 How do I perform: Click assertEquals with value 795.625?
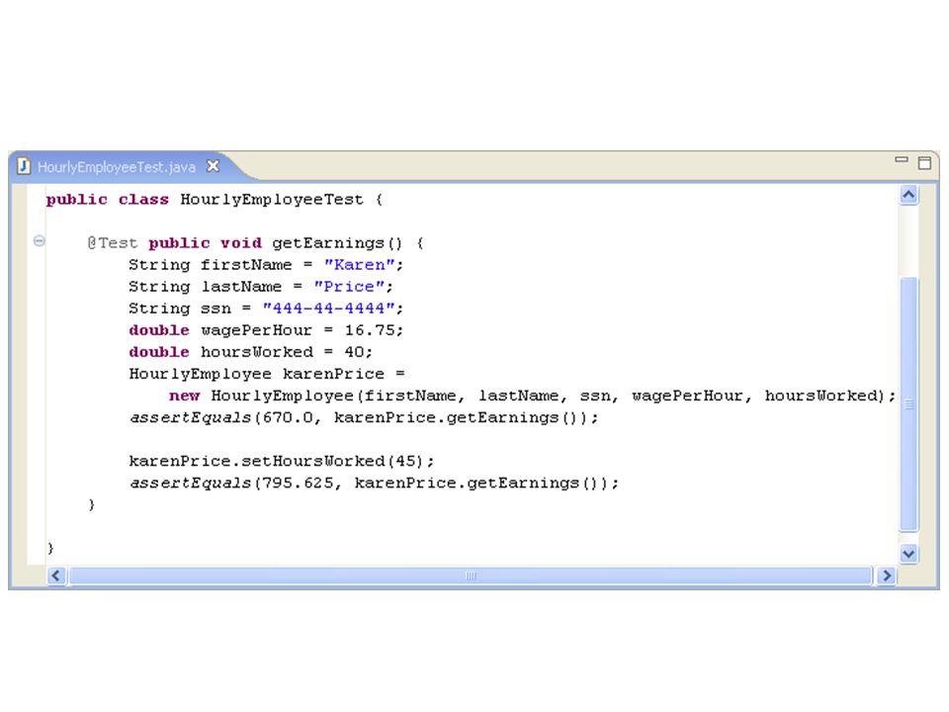point(374,484)
